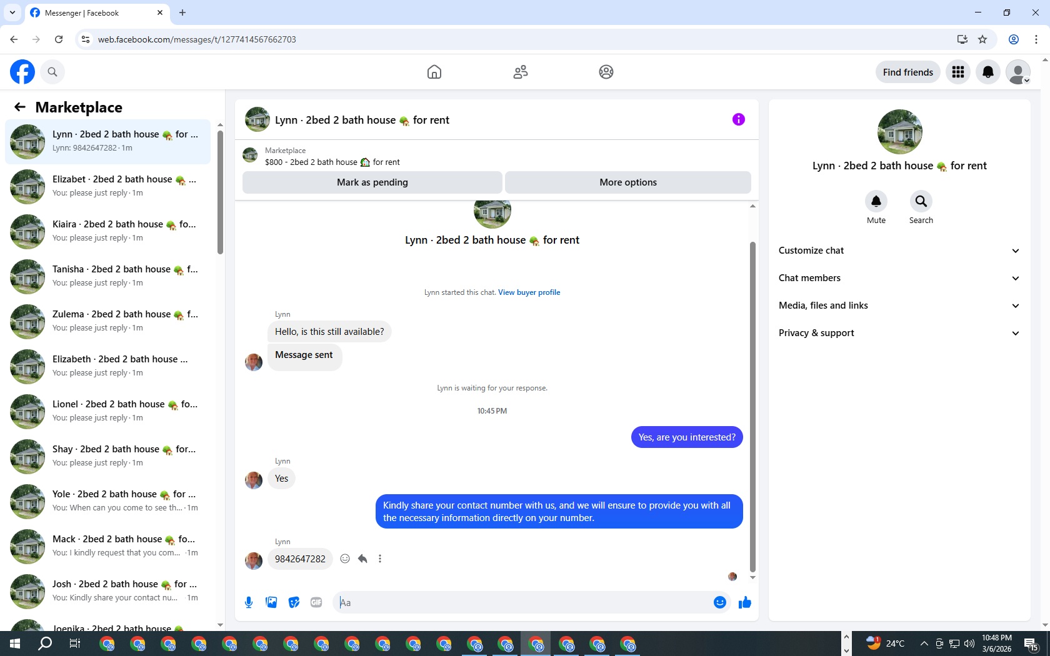Open the Facebook menu grid icon
This screenshot has height=656, width=1050.
point(958,72)
